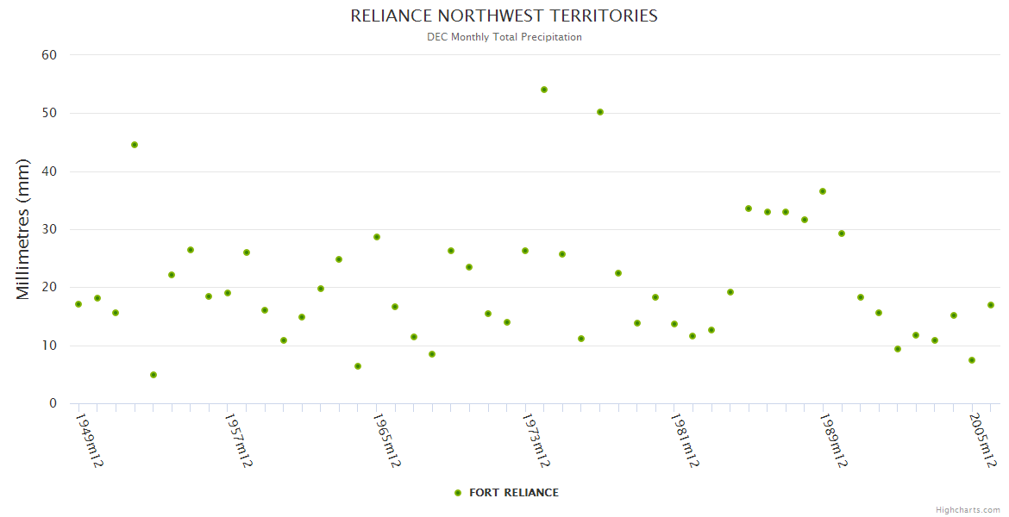Select the data point above 1965m12

coord(377,237)
